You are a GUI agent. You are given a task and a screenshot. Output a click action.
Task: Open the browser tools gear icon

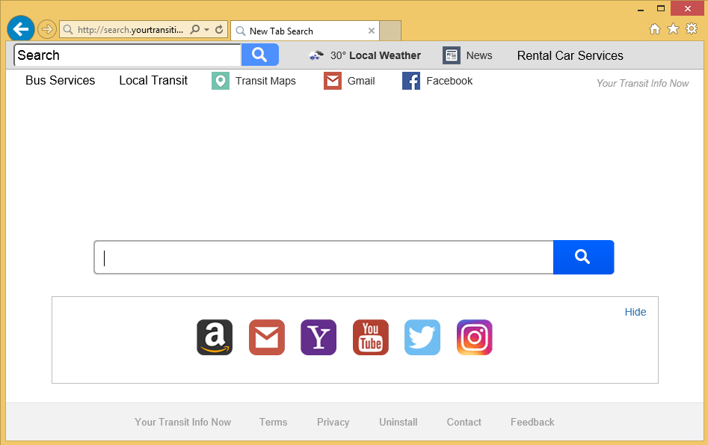click(692, 29)
